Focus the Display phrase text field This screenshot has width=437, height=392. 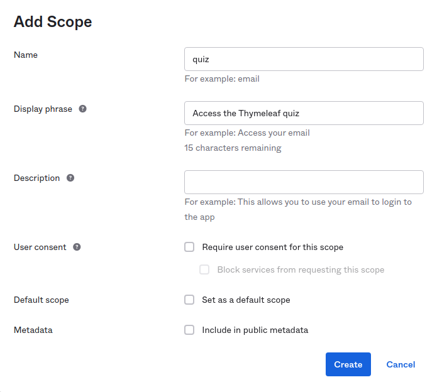(x=304, y=113)
